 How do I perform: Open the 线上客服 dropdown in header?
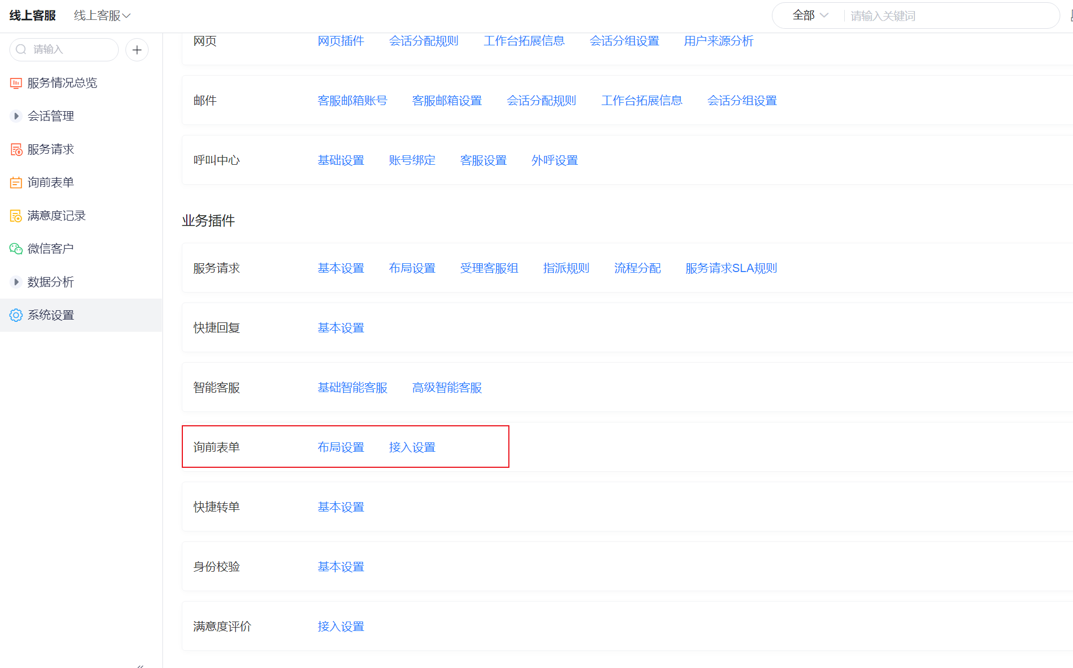tap(102, 15)
